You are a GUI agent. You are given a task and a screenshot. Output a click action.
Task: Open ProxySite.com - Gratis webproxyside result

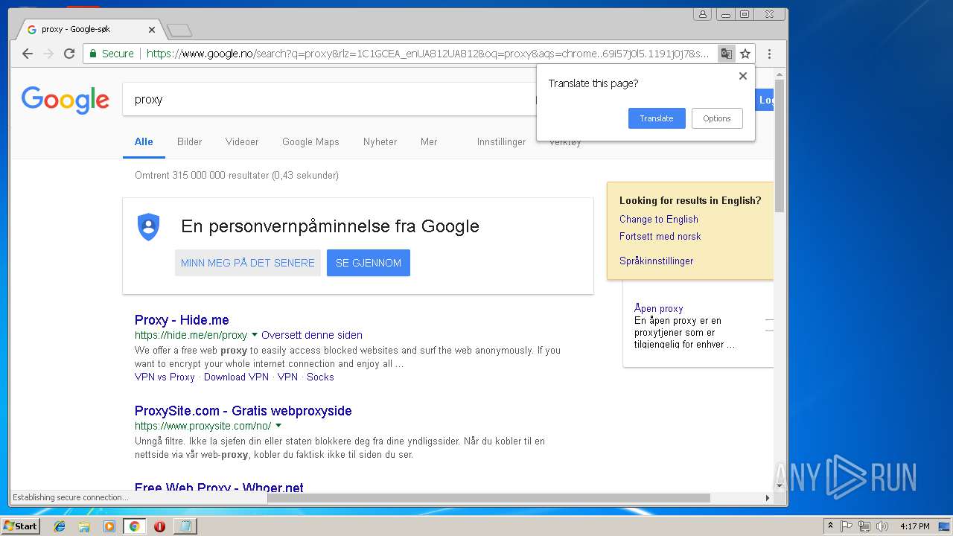click(x=243, y=411)
